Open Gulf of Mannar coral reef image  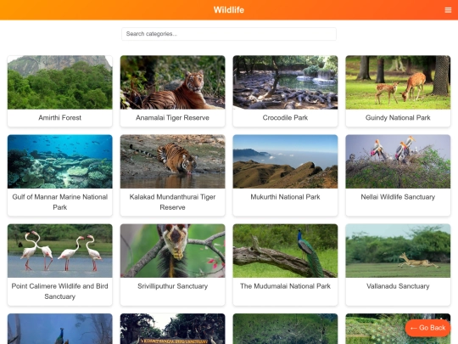pos(60,161)
